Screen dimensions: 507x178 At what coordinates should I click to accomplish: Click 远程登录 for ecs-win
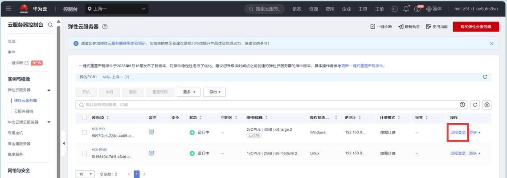pos(458,133)
